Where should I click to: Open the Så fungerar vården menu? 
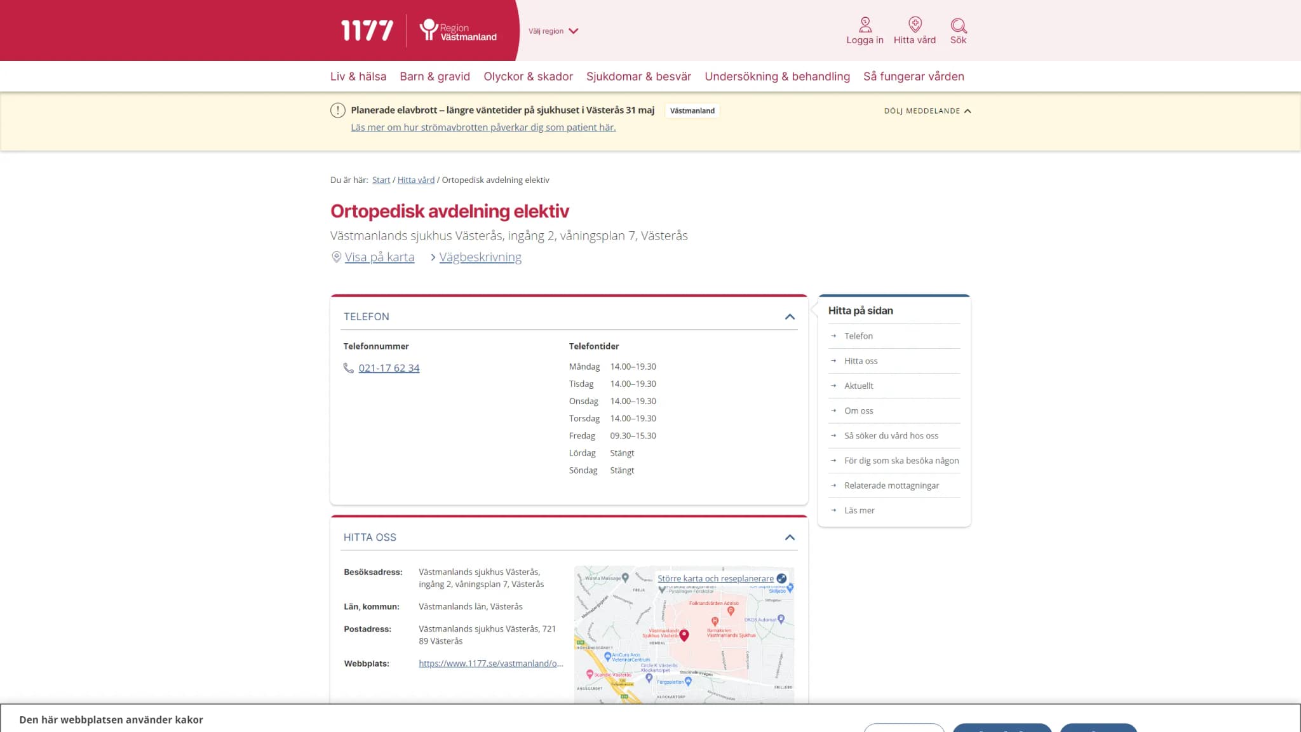point(913,76)
